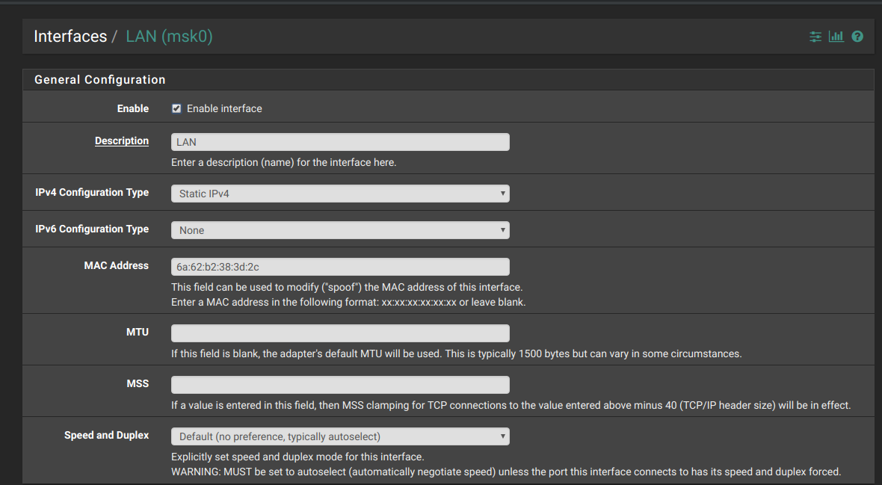The image size is (882, 485).
Task: Toggle the Enable interface checkbox
Action: pyautogui.click(x=176, y=108)
